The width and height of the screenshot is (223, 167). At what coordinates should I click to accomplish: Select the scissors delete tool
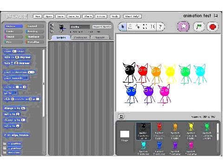tap(138, 27)
